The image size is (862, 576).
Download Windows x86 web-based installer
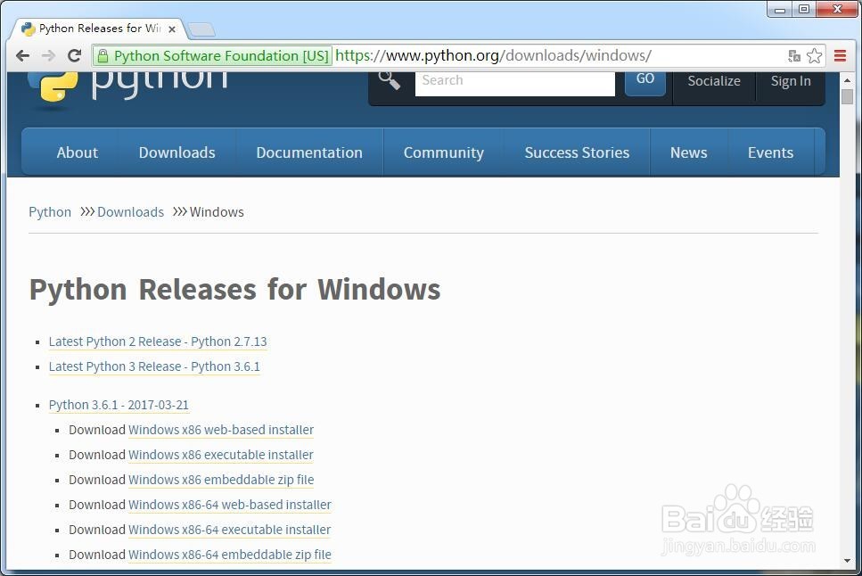pos(221,430)
